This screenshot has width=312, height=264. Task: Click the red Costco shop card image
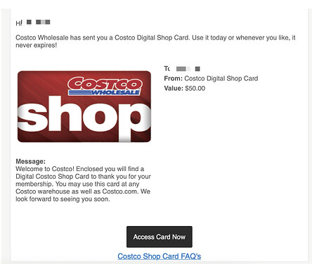84,106
